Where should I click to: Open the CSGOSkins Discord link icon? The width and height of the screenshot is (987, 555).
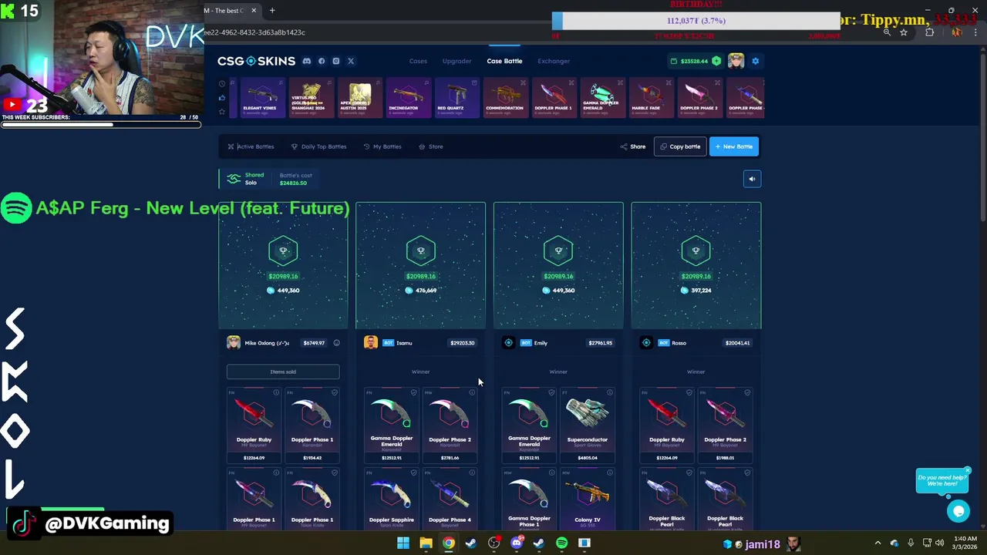coord(307,61)
